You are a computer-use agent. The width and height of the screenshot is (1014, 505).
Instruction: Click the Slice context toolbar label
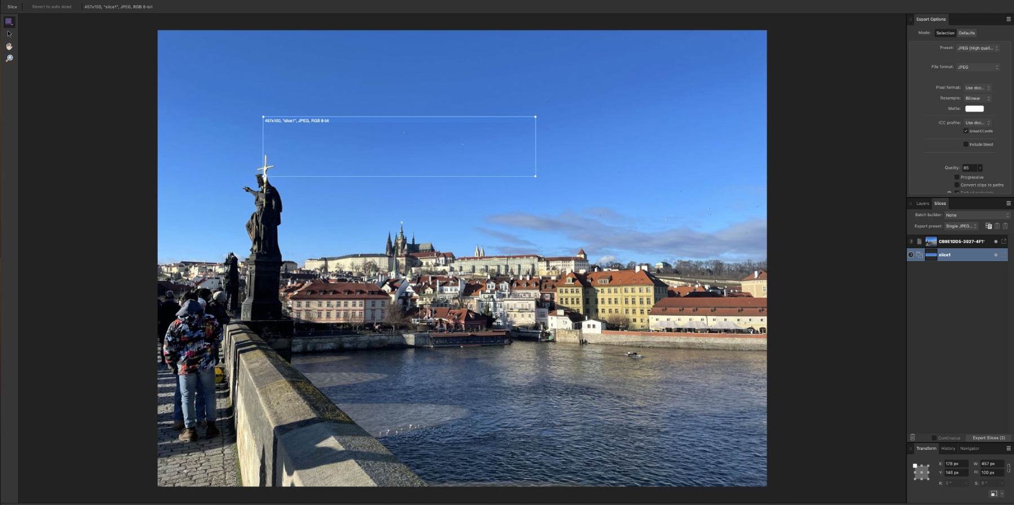tap(12, 7)
